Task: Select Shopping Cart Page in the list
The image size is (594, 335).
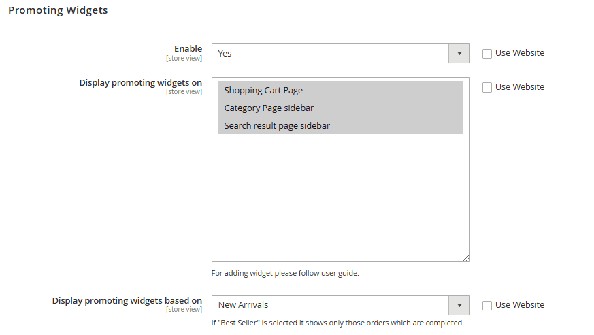Action: (x=341, y=90)
